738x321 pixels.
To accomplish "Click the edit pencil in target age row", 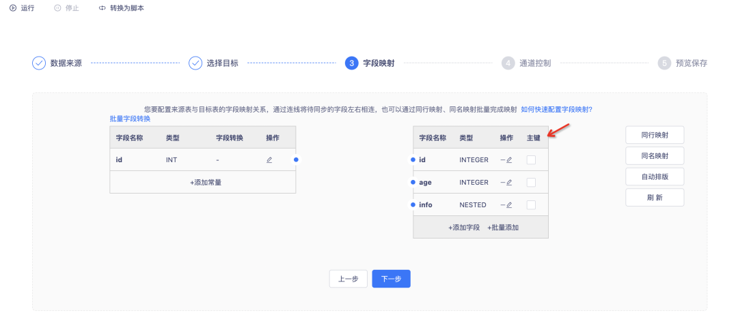I will click(x=509, y=183).
